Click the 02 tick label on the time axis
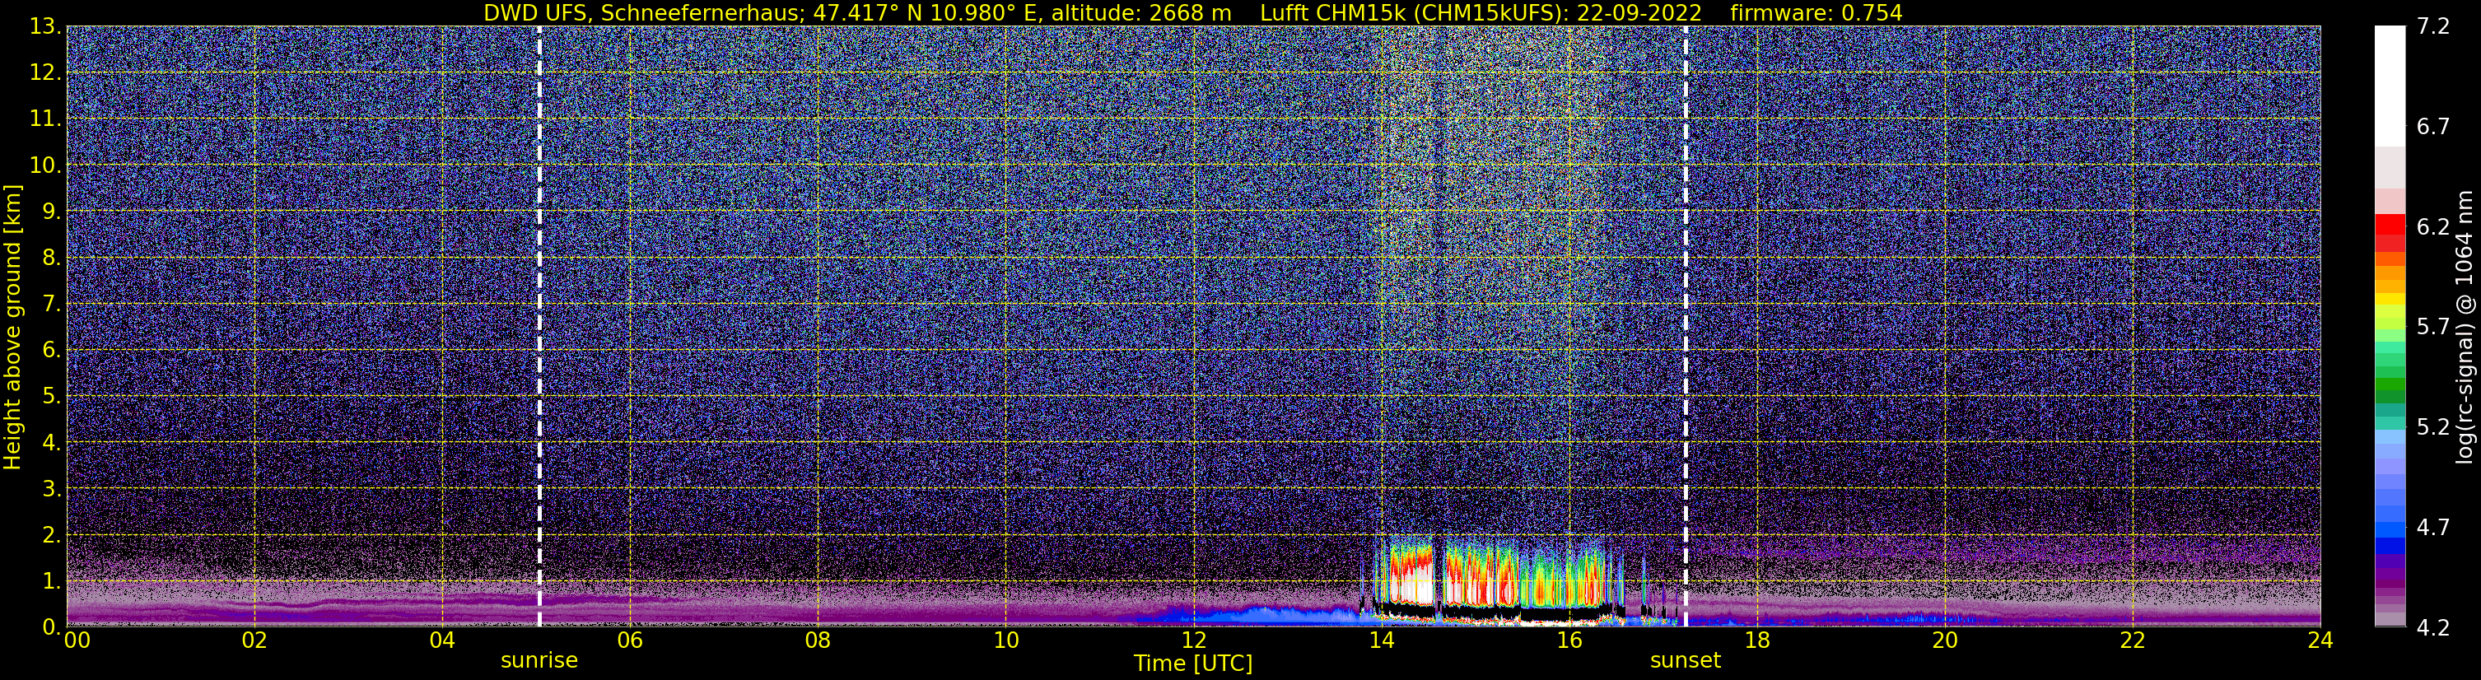 coord(254,641)
